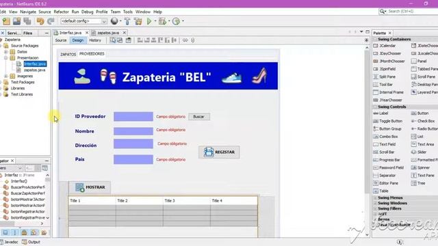
Task: Select the Progress Bar palette component
Action: pyautogui.click(x=387, y=160)
